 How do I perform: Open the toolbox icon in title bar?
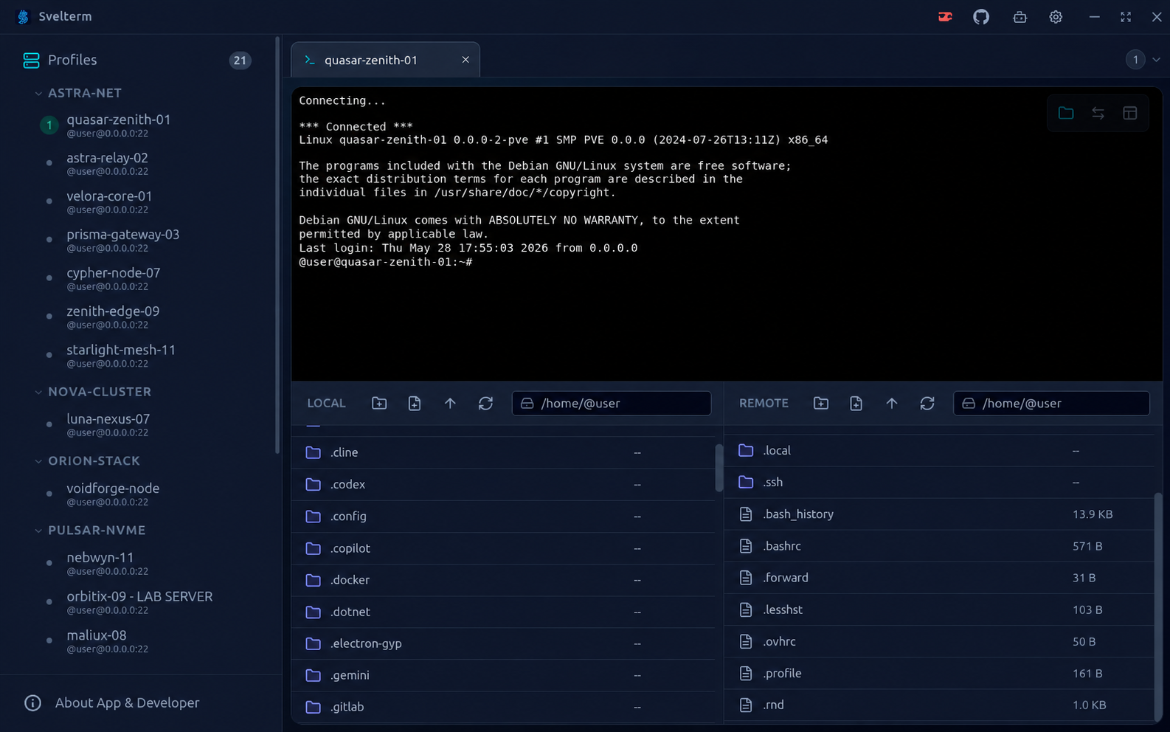pos(1020,17)
